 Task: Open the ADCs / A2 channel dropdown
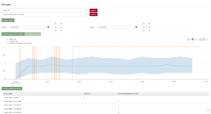44,10
